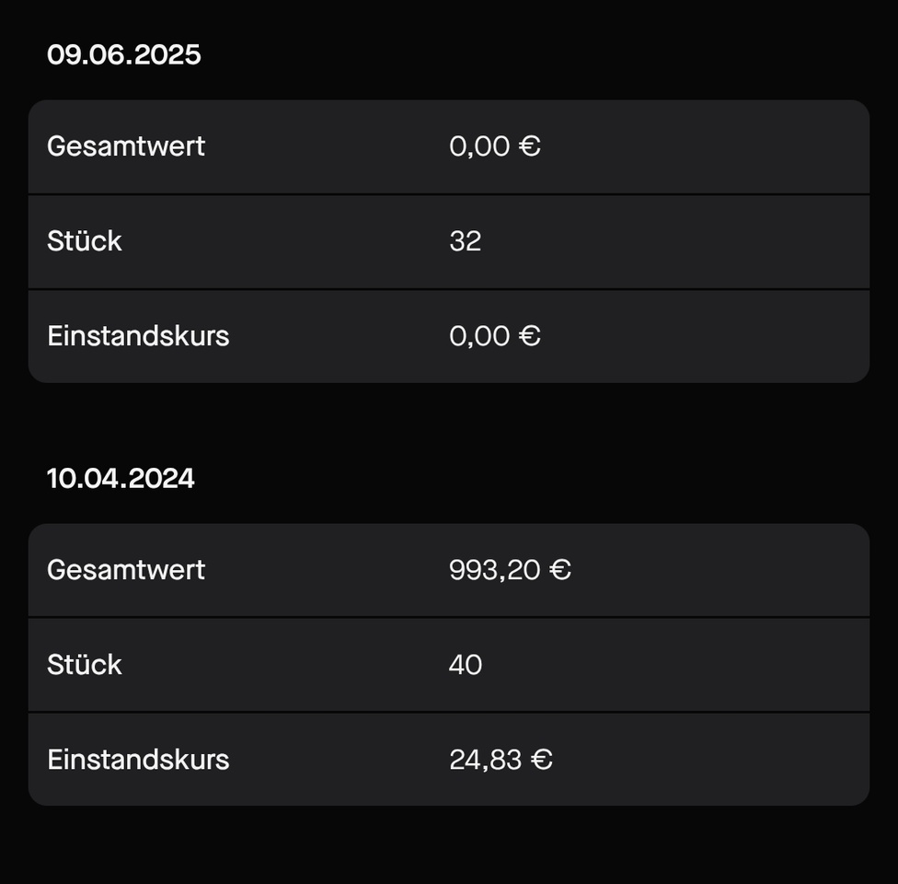898x884 pixels.
Task: Select the Gesamtwert label under 09.06.2025
Action: 126,146
